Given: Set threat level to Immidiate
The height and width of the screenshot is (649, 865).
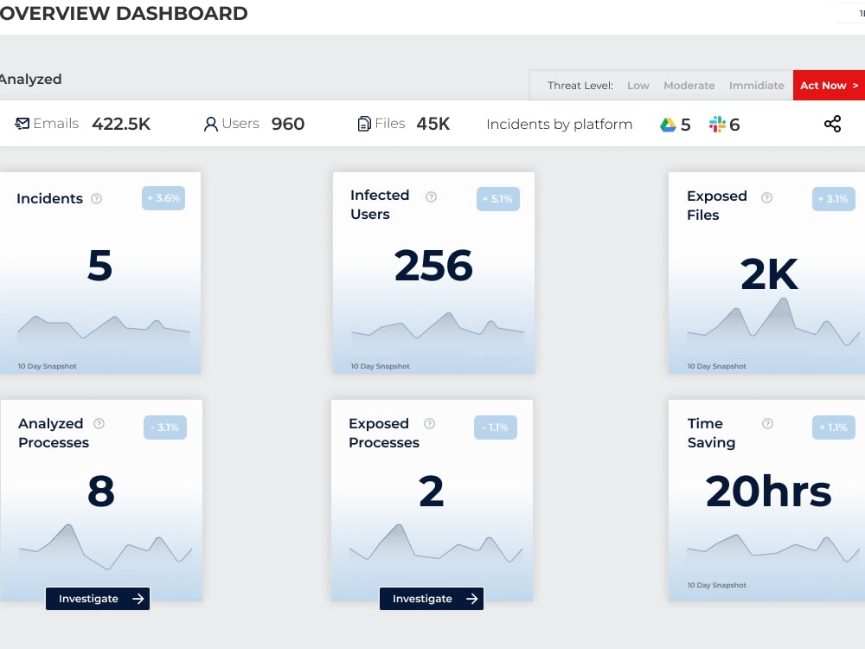Looking at the screenshot, I should point(757,85).
